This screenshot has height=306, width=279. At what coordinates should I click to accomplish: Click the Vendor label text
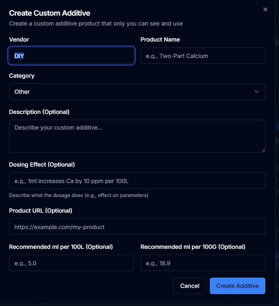tap(19, 39)
